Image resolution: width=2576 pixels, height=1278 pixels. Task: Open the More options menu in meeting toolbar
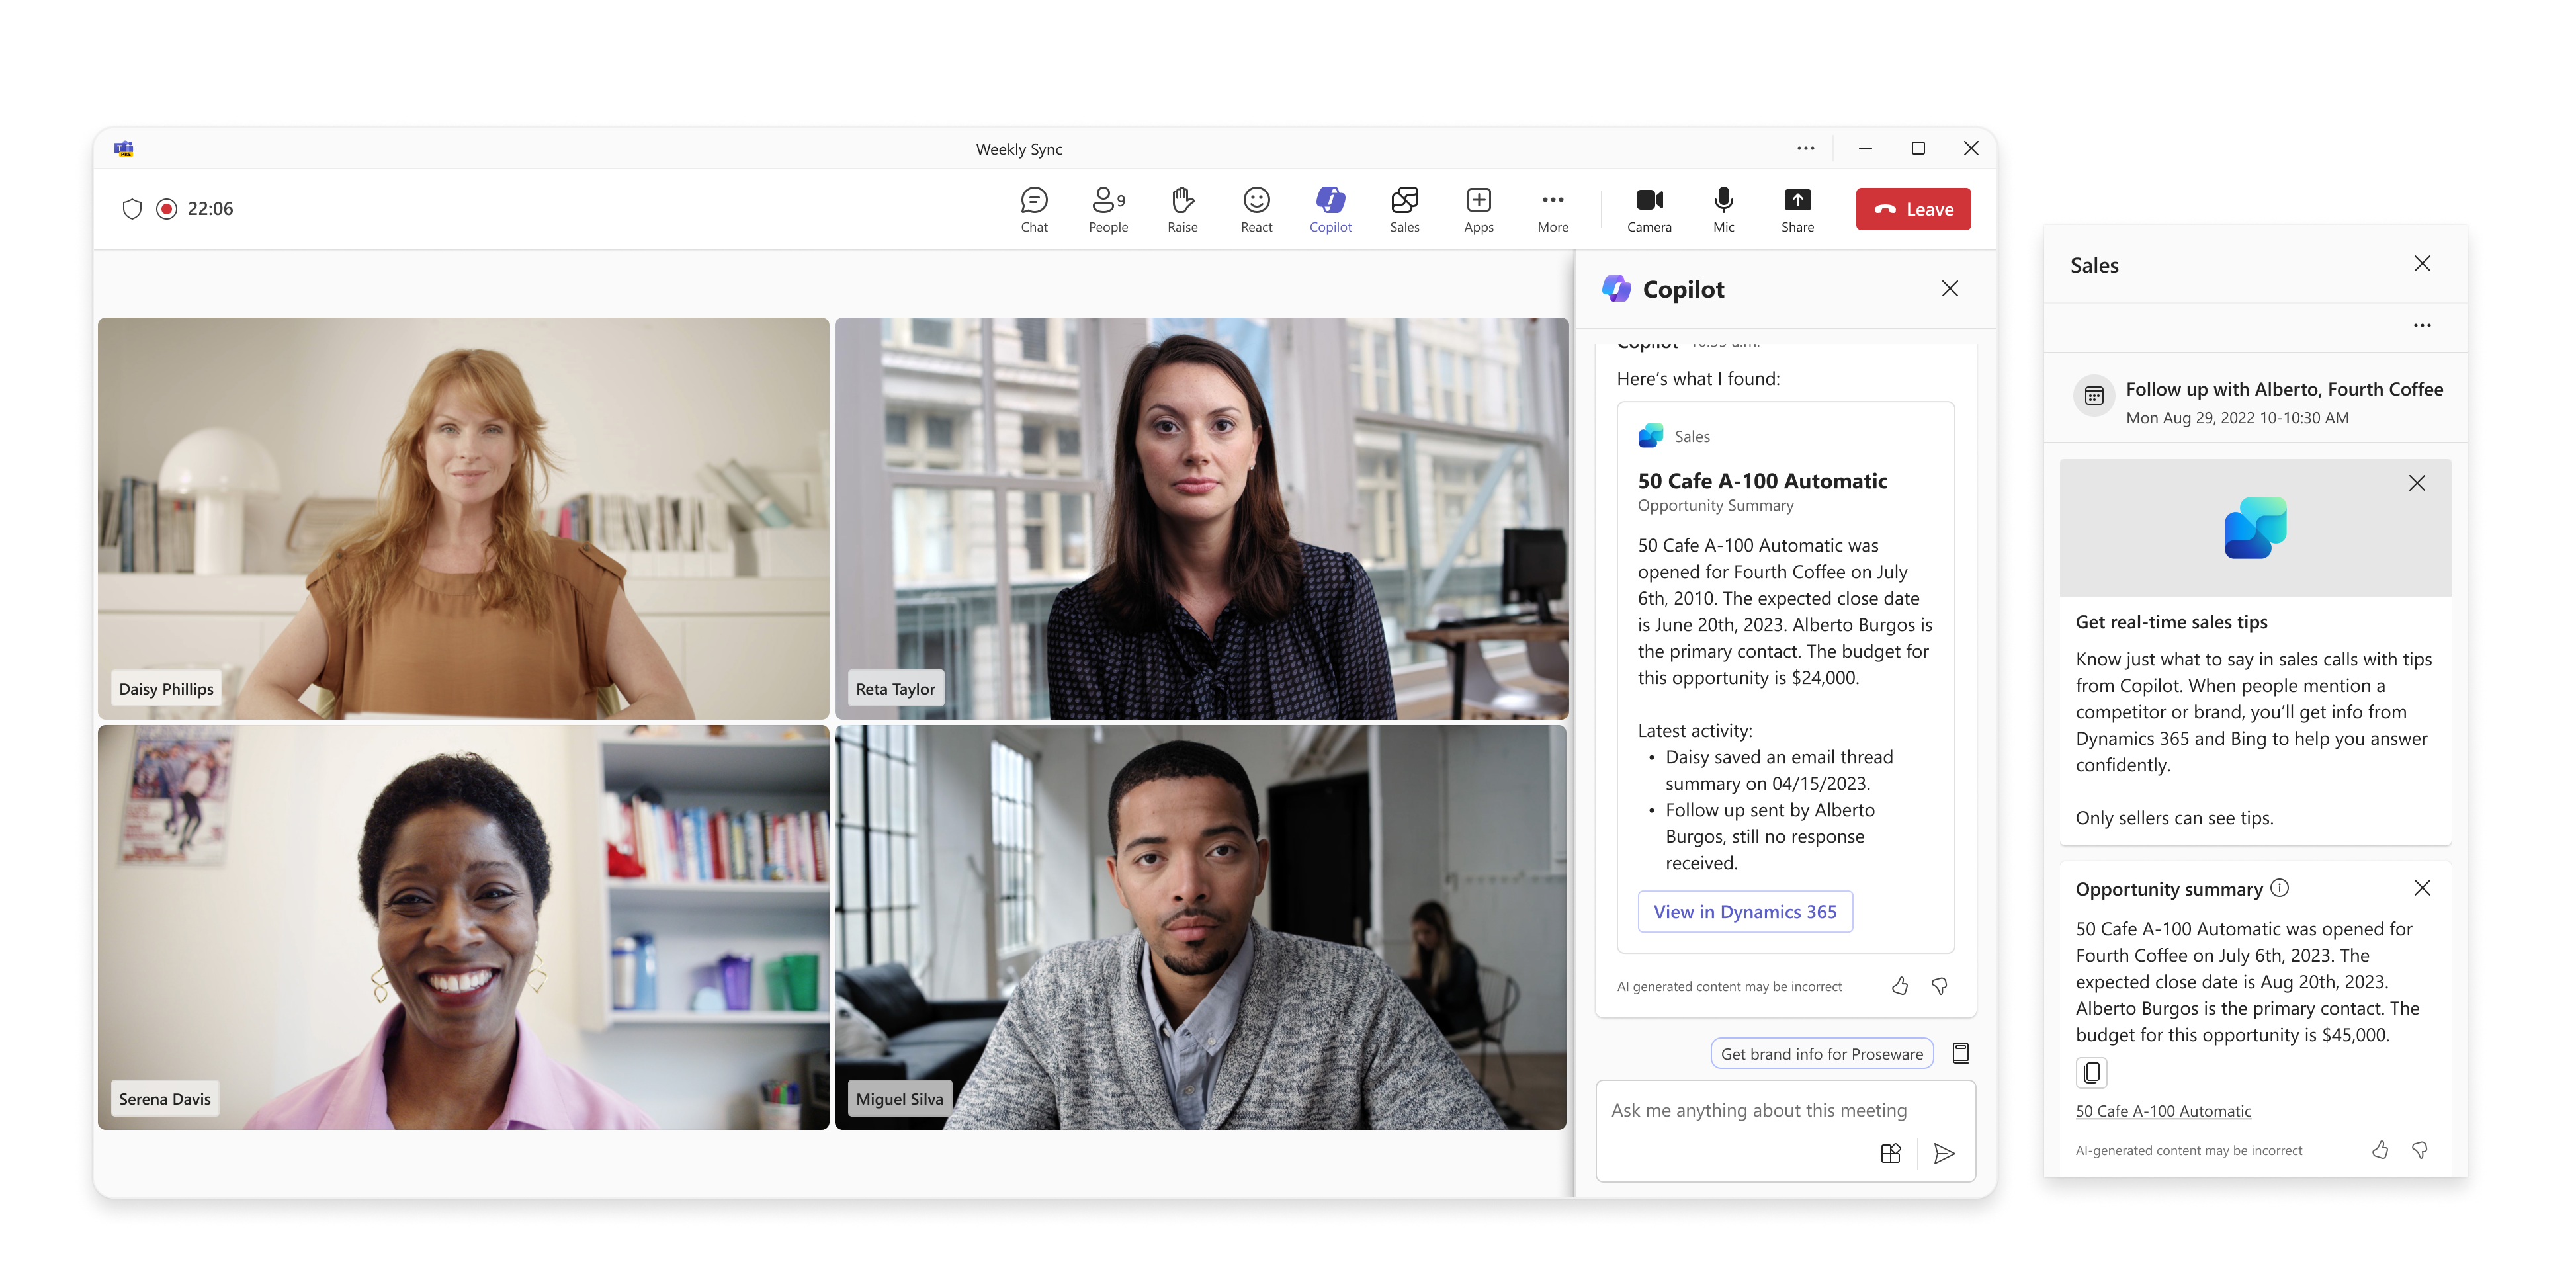(1552, 209)
